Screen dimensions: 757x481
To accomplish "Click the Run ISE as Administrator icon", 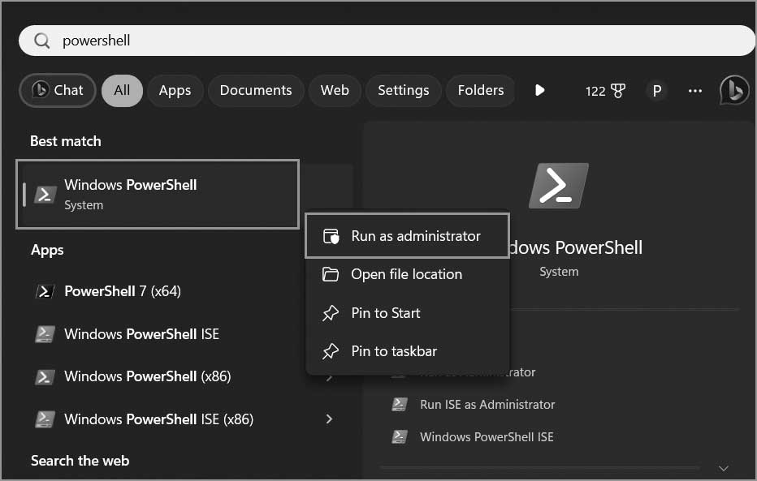I will pos(400,404).
